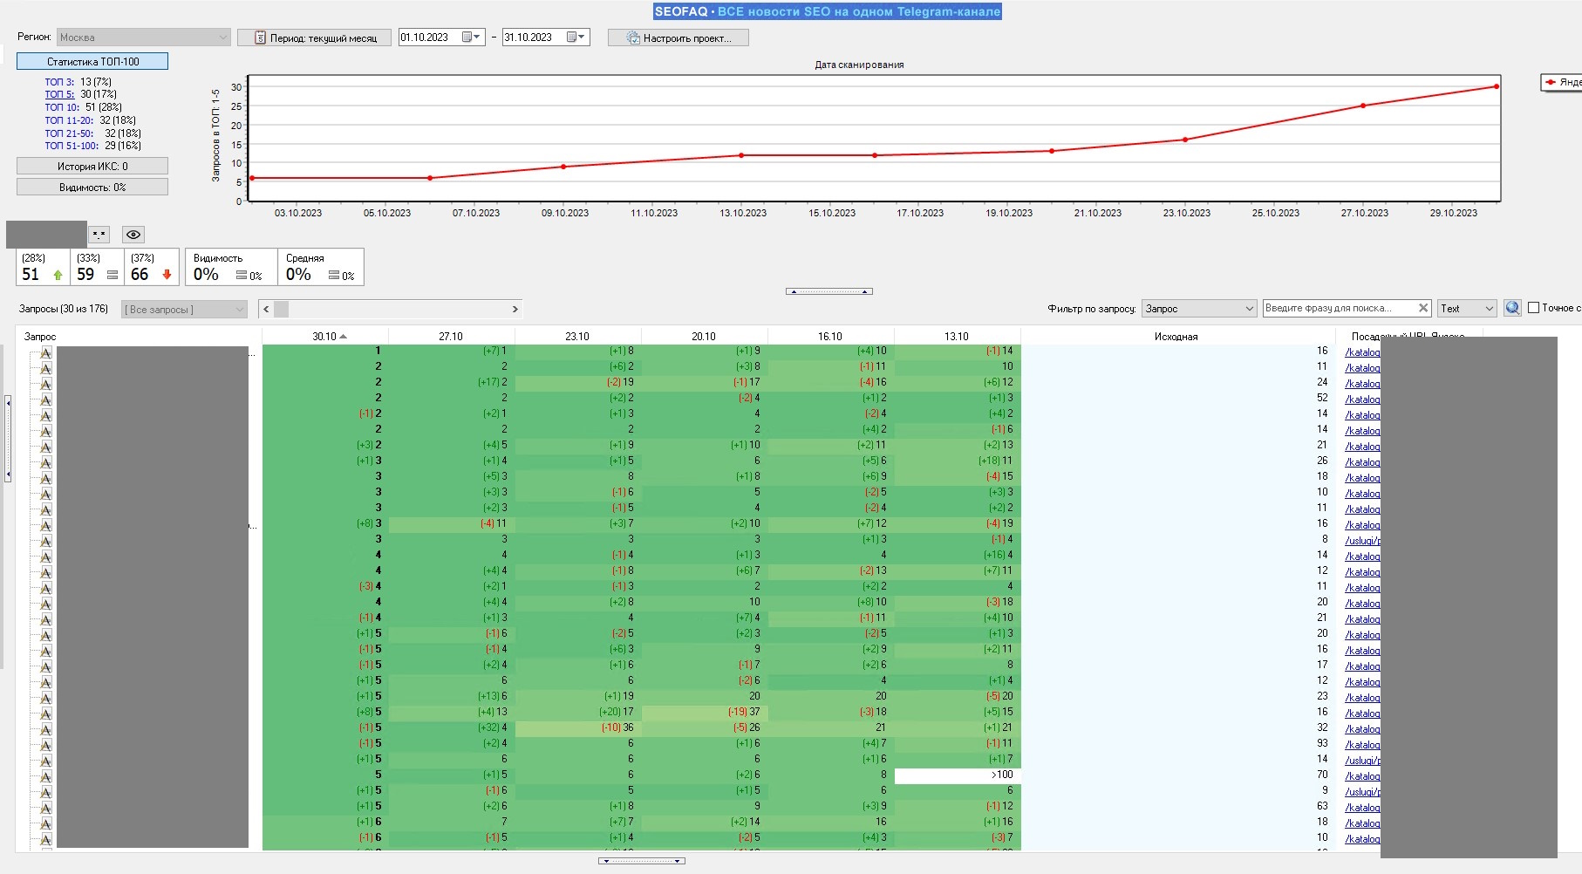The height and width of the screenshot is (874, 1582).
Task: Open the end date calendar picker
Action: tap(576, 38)
